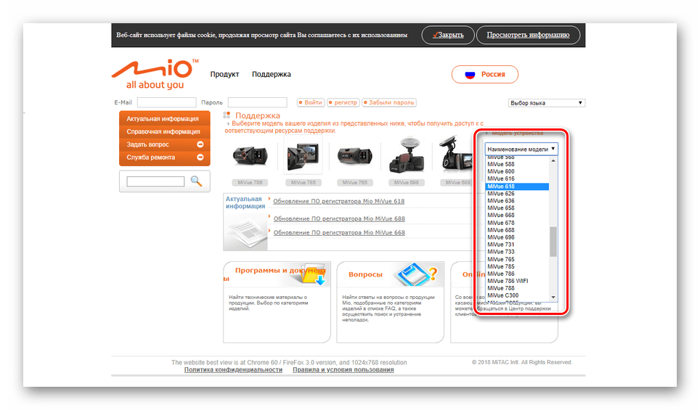Open the 'Выбор языка' language dropdown
The width and height of the screenshot is (700, 410).
[x=546, y=103]
